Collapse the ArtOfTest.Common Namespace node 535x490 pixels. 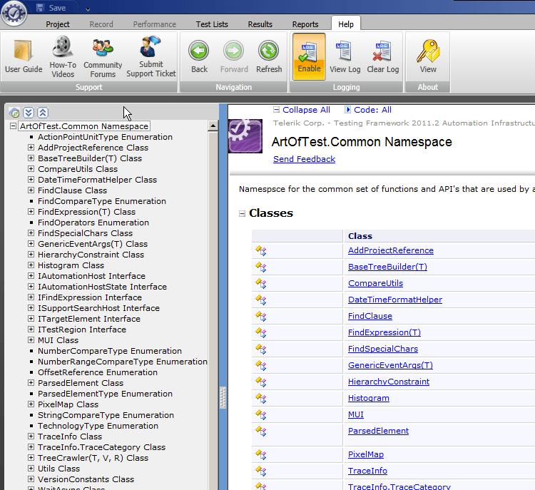pyautogui.click(x=13, y=126)
